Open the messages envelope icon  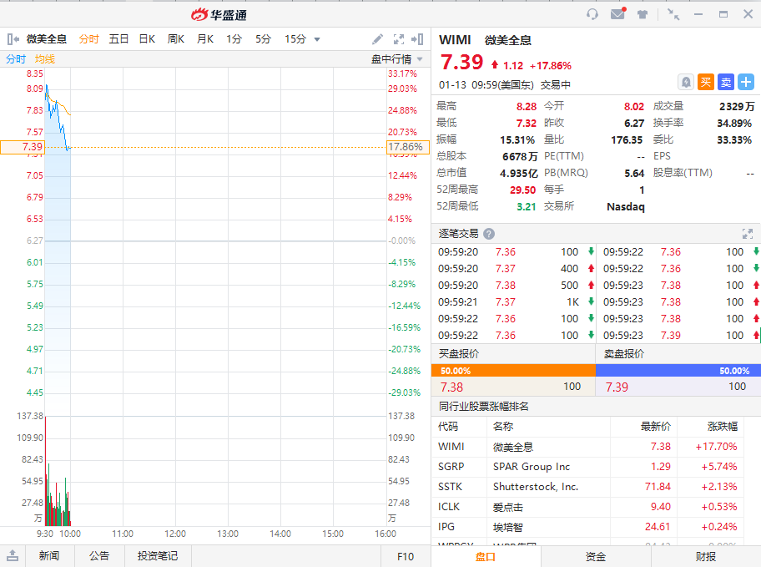tap(617, 13)
